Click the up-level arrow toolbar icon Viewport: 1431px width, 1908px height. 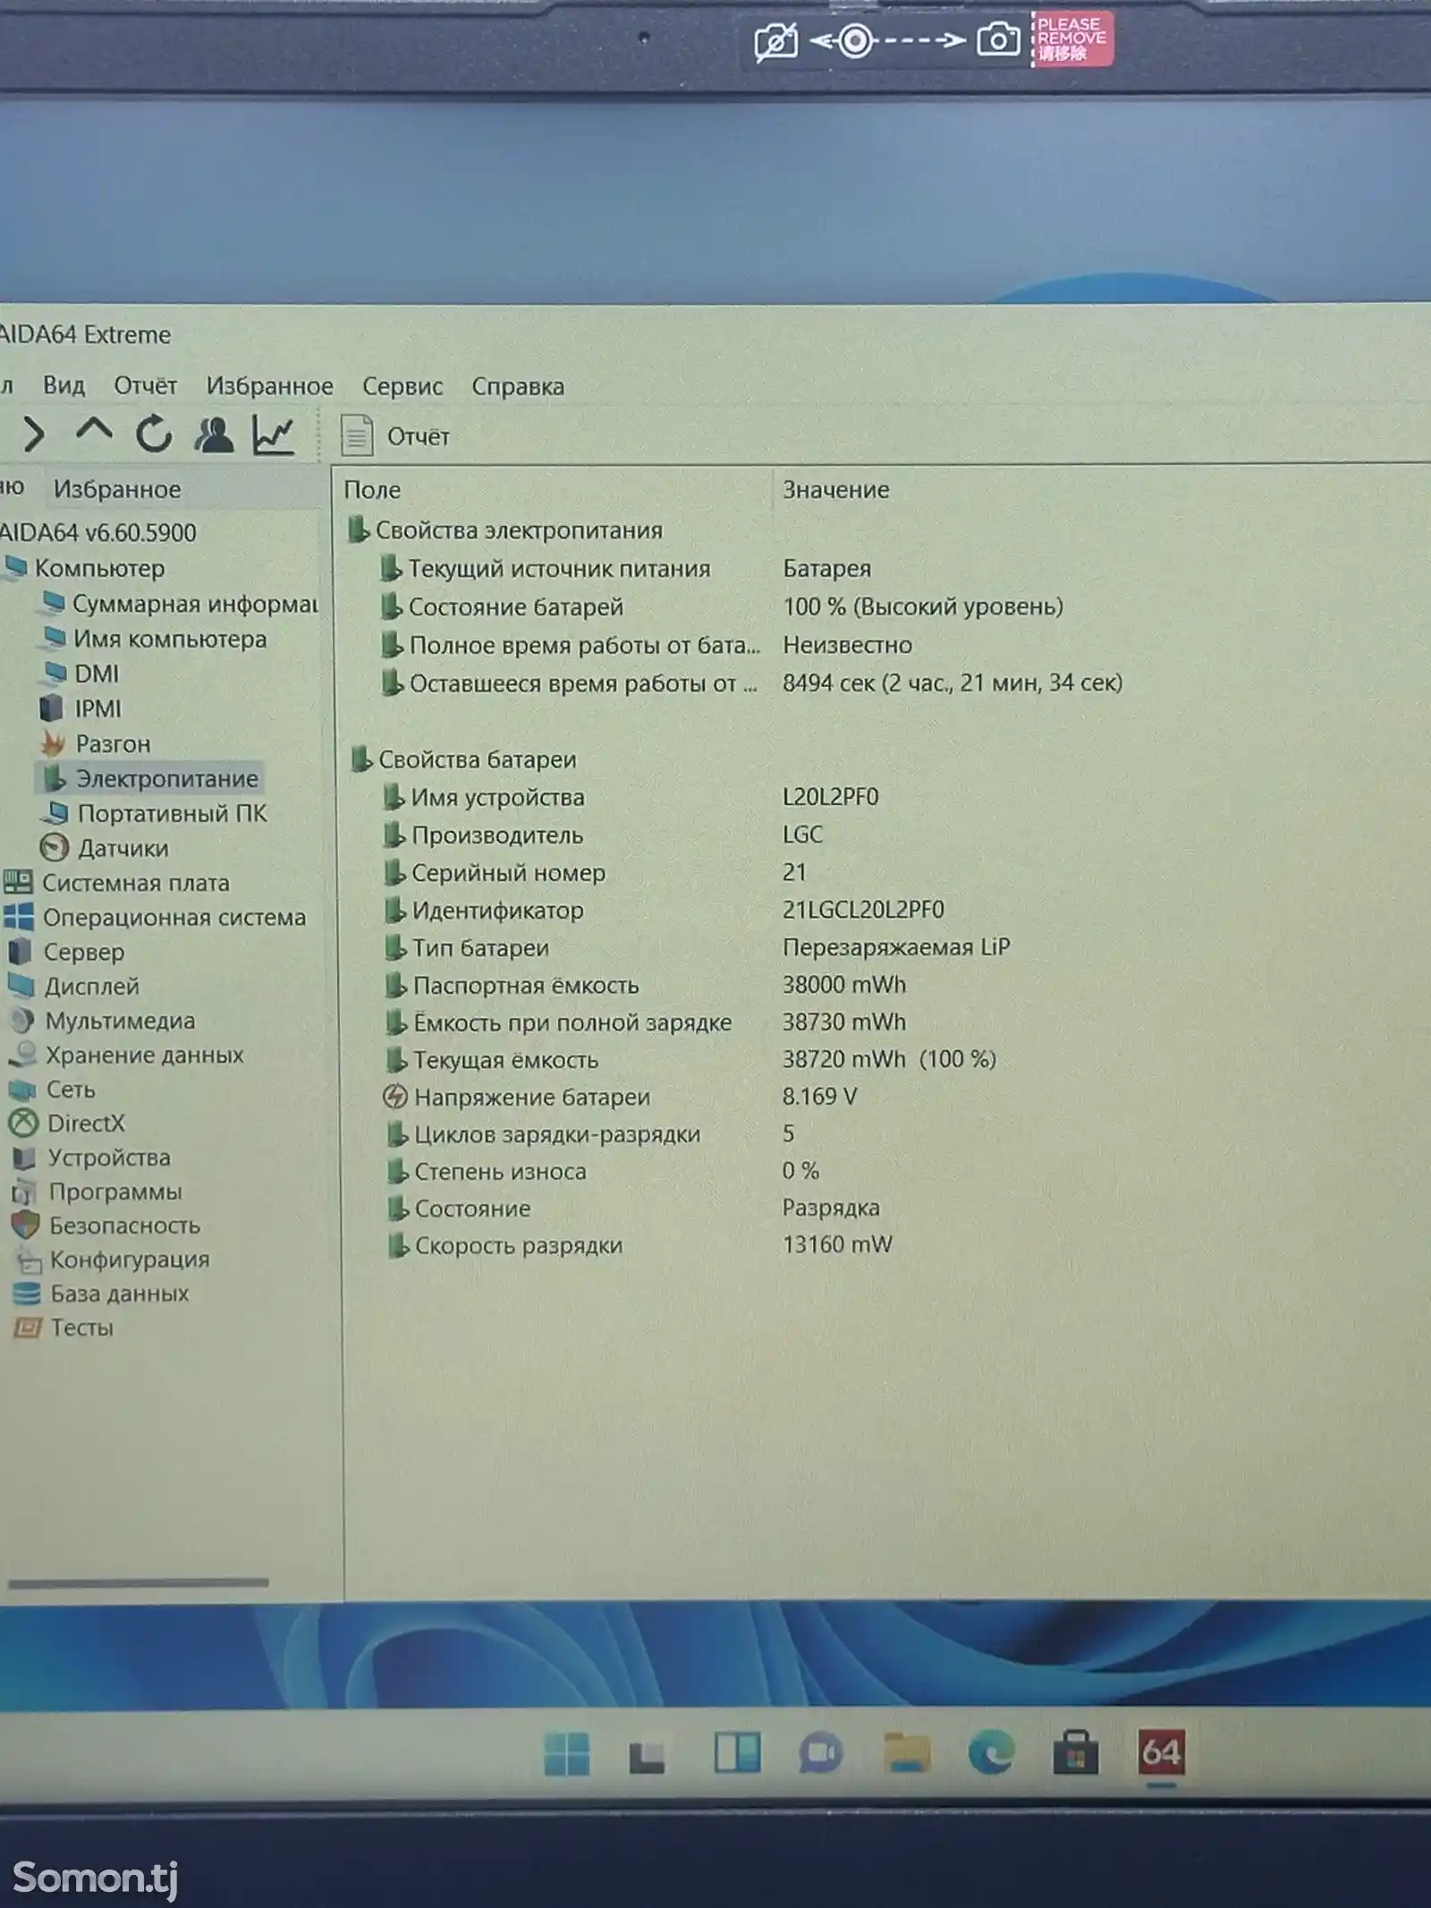[94, 430]
